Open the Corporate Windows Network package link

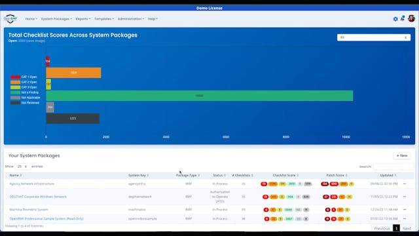38,197
